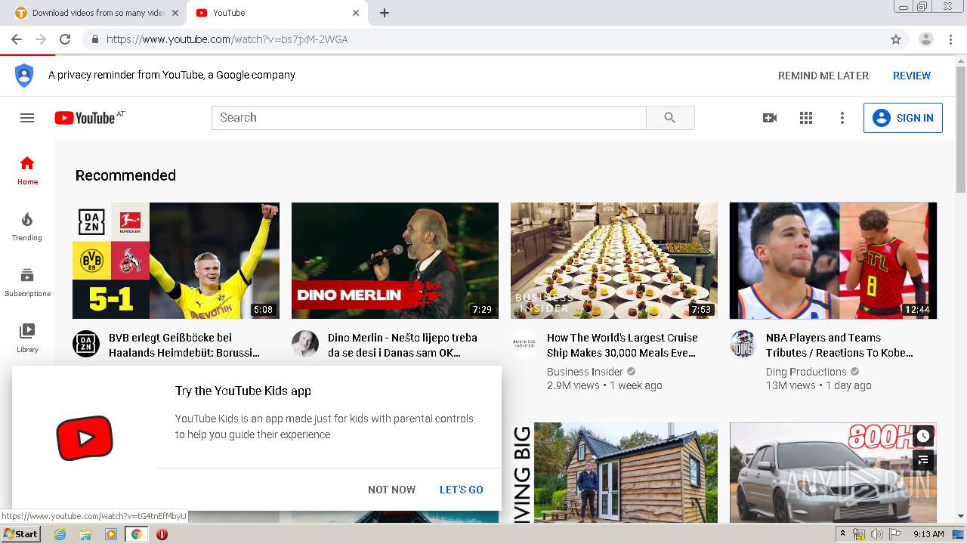Switch to the Download videos tab
Screen dimensions: 967x544
pos(98,13)
